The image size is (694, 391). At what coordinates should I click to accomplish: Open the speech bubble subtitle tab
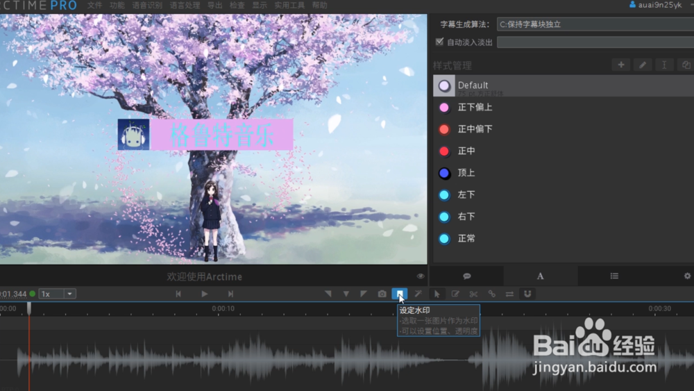[466, 276]
